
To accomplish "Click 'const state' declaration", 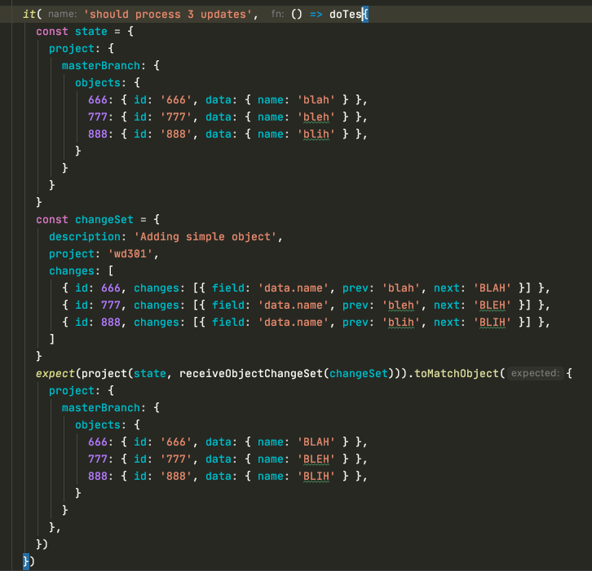I will (x=72, y=31).
